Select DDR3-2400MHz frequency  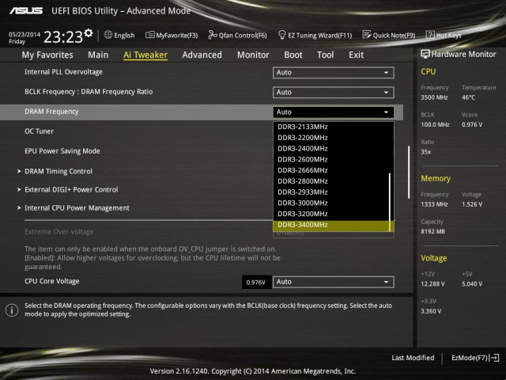(x=331, y=149)
